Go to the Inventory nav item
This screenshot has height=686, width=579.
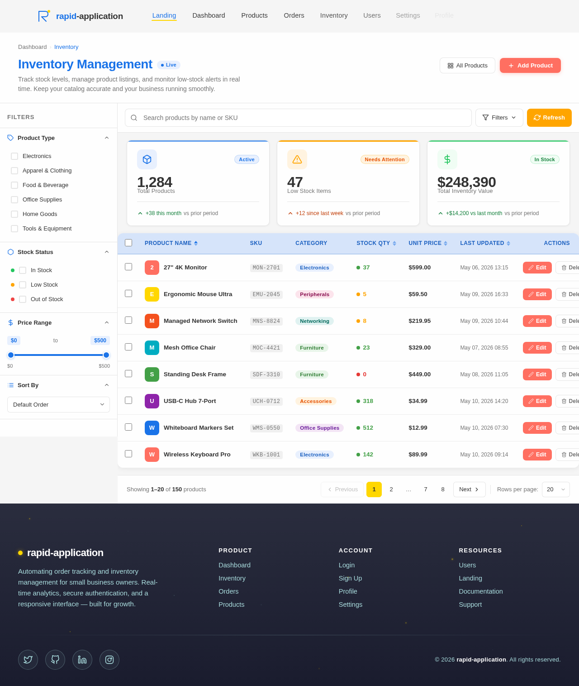[334, 15]
